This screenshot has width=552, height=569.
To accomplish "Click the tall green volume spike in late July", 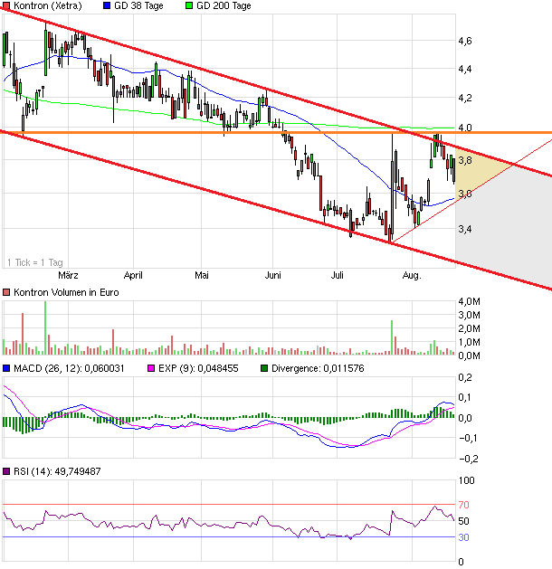I will coord(392,337).
